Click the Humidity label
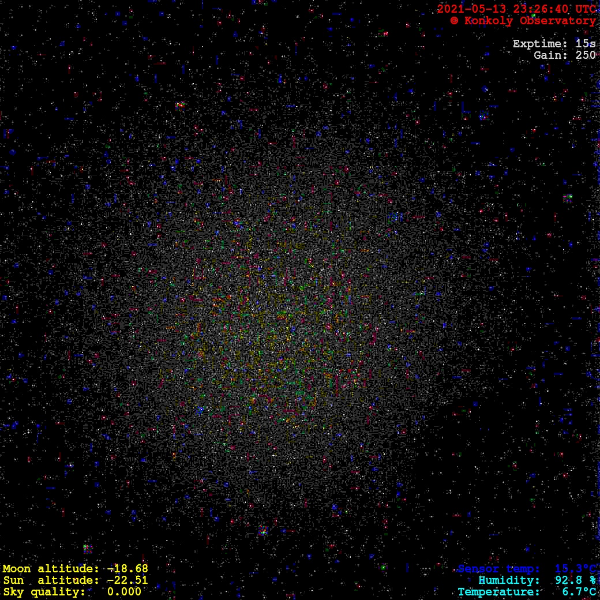Viewport: 600px width, 600px height. tap(509, 580)
